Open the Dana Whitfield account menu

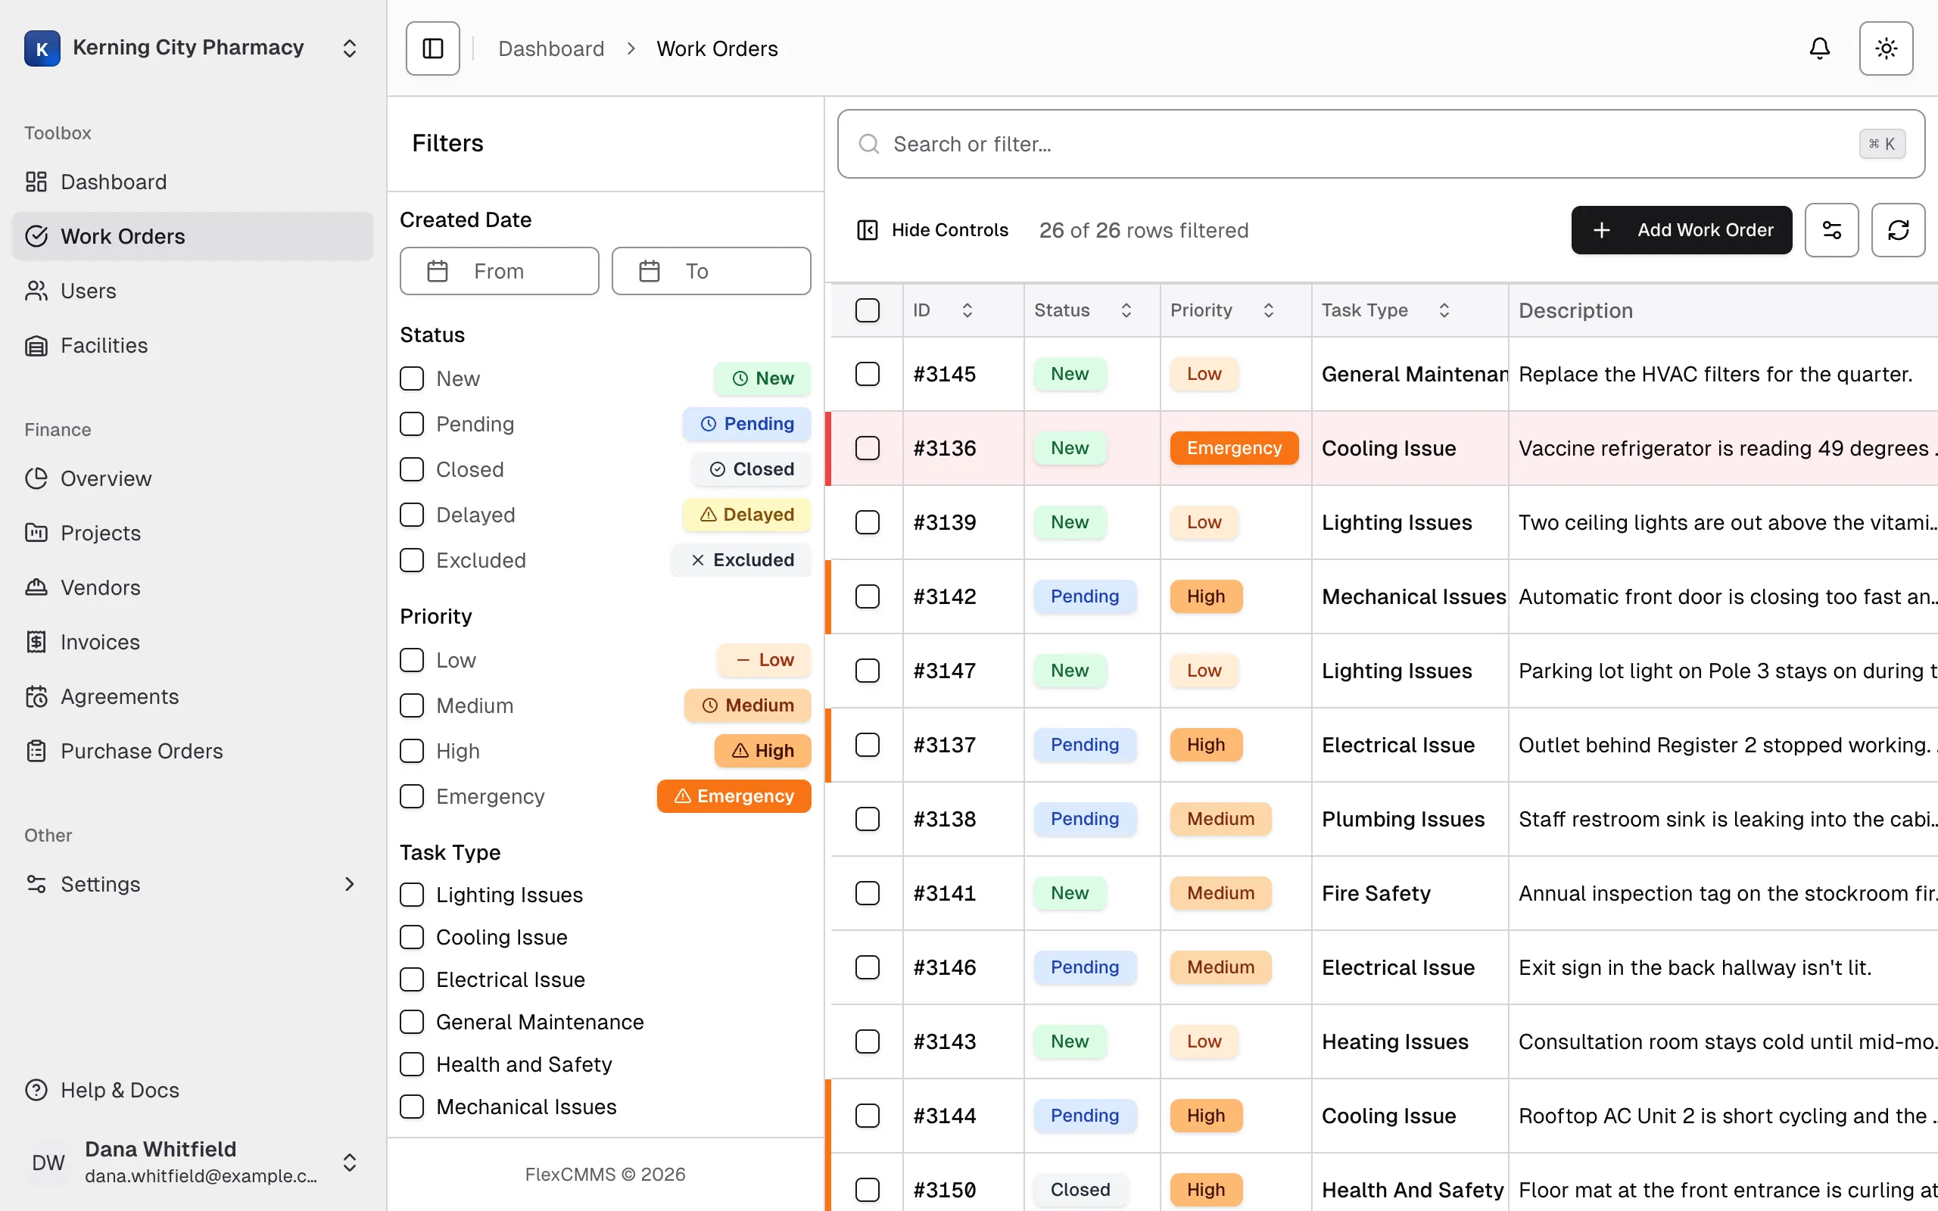pos(192,1161)
